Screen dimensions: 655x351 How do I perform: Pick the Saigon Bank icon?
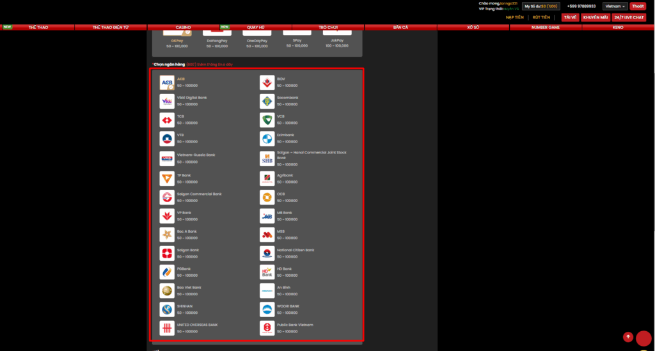tap(167, 253)
